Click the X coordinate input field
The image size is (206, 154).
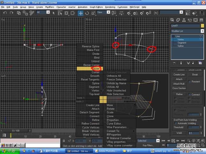tap(80, 141)
